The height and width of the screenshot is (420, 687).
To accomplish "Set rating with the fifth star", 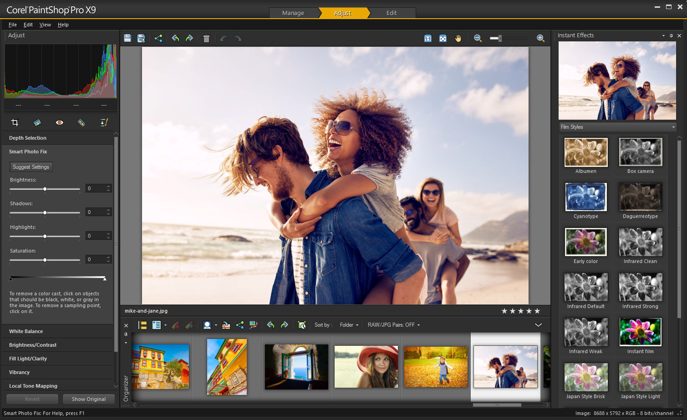I will pos(537,311).
